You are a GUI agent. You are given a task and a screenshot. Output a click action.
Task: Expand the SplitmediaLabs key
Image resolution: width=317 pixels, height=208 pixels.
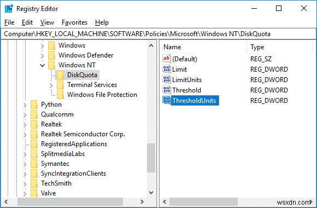pyautogui.click(x=25, y=154)
